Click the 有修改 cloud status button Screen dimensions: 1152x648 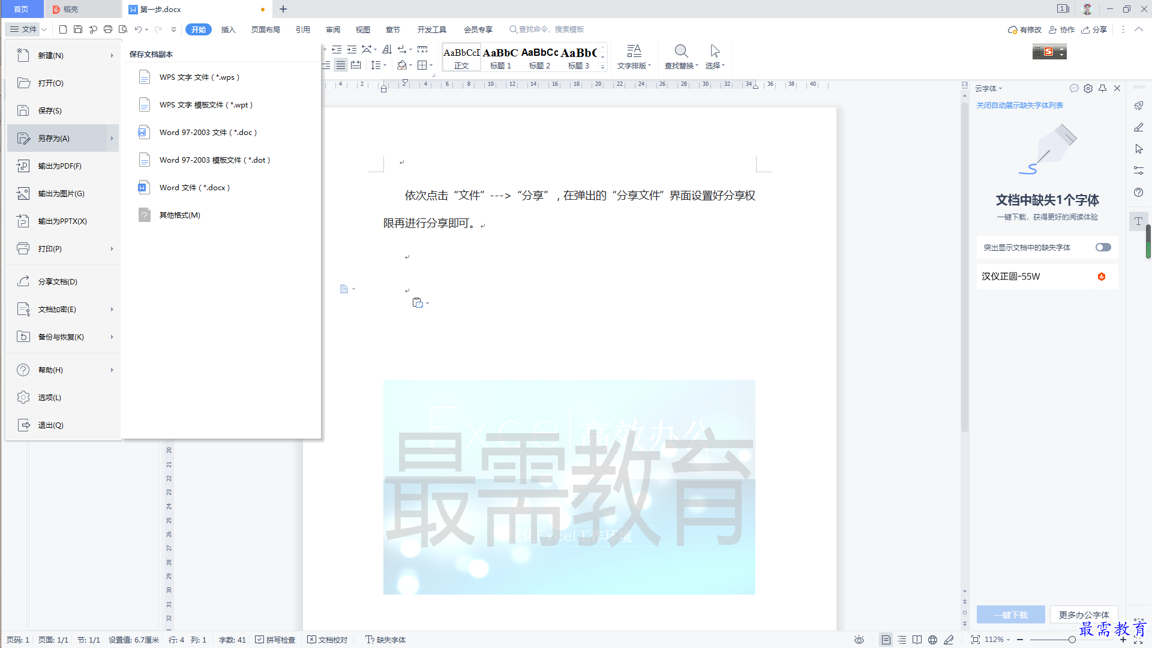pos(1025,29)
